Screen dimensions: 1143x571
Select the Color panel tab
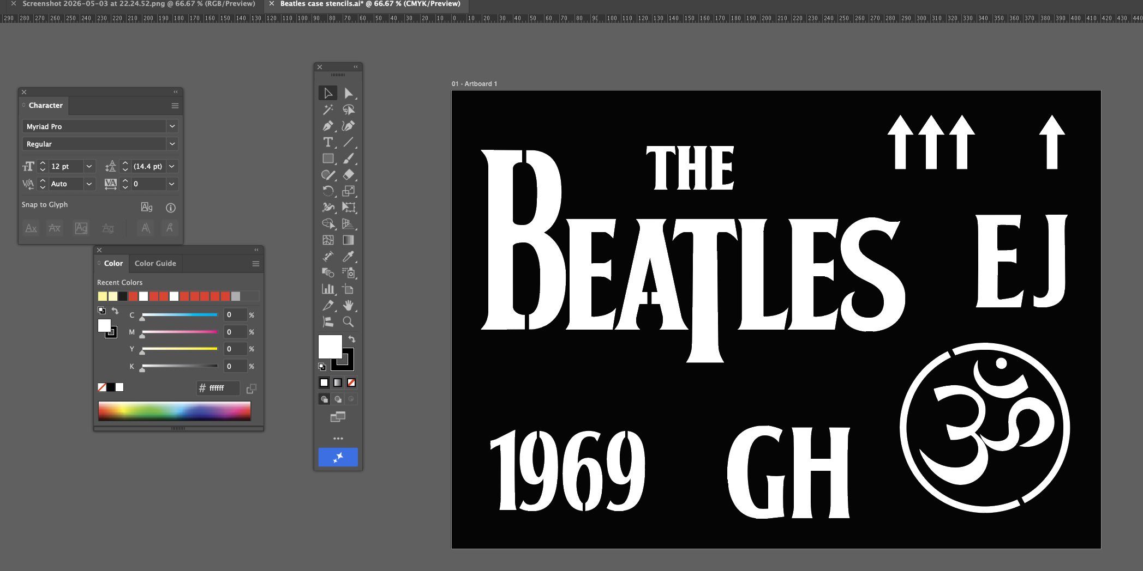113,264
